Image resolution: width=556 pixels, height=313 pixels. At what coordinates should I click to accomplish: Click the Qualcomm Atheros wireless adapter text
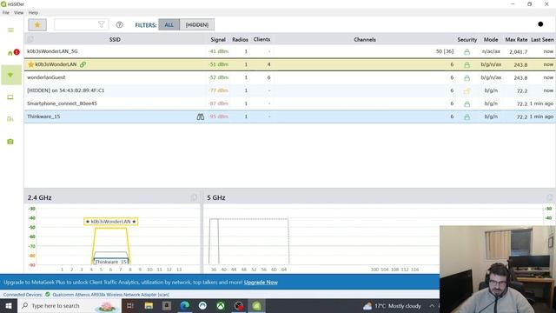click(110, 295)
